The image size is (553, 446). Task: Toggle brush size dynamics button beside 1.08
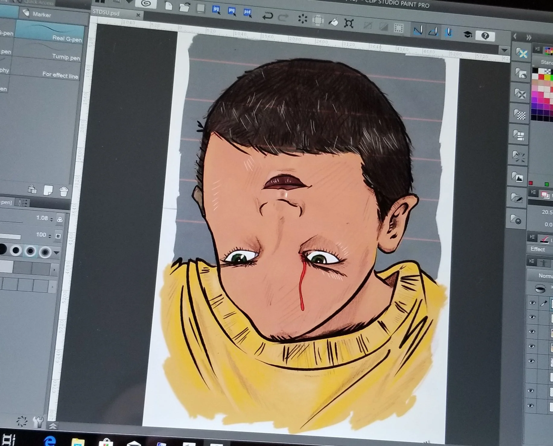point(60,220)
